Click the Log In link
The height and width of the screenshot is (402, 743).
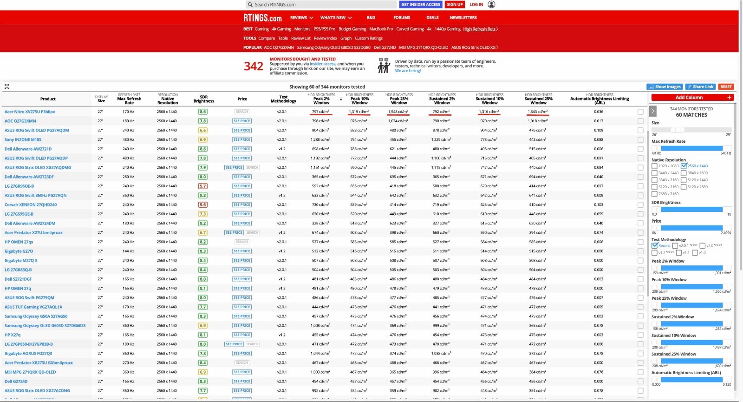476,5
